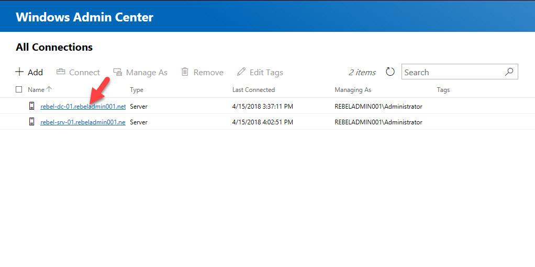Sort by the Tags column header
Image resolution: width=535 pixels, height=267 pixels.
point(443,90)
